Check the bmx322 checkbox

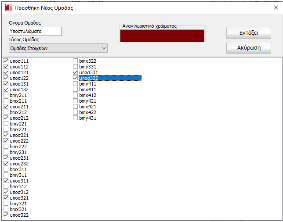coord(76,61)
